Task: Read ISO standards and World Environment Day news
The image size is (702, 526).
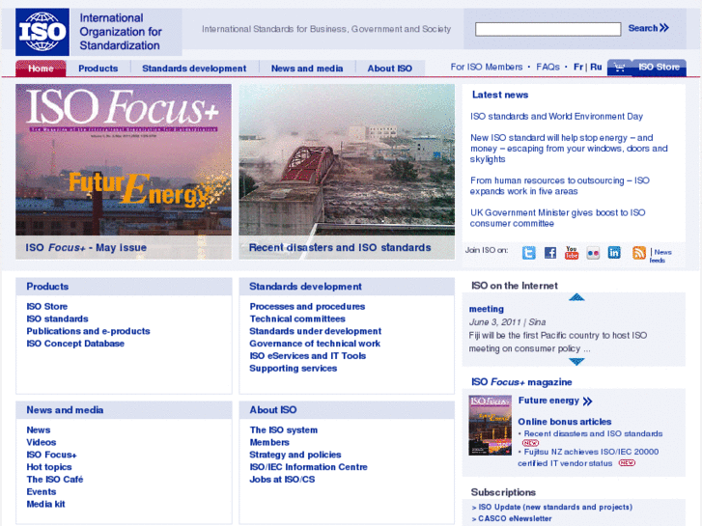Action: click(556, 117)
